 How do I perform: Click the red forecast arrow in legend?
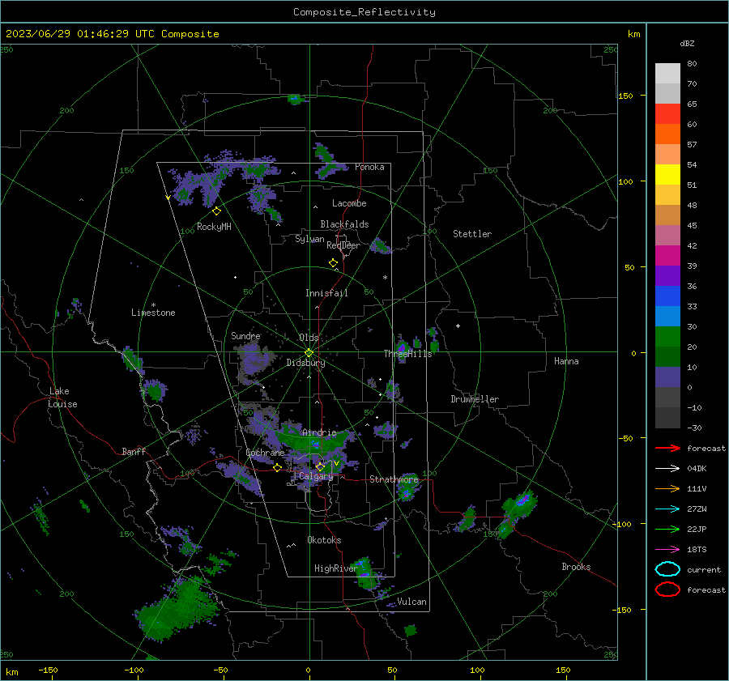point(667,448)
